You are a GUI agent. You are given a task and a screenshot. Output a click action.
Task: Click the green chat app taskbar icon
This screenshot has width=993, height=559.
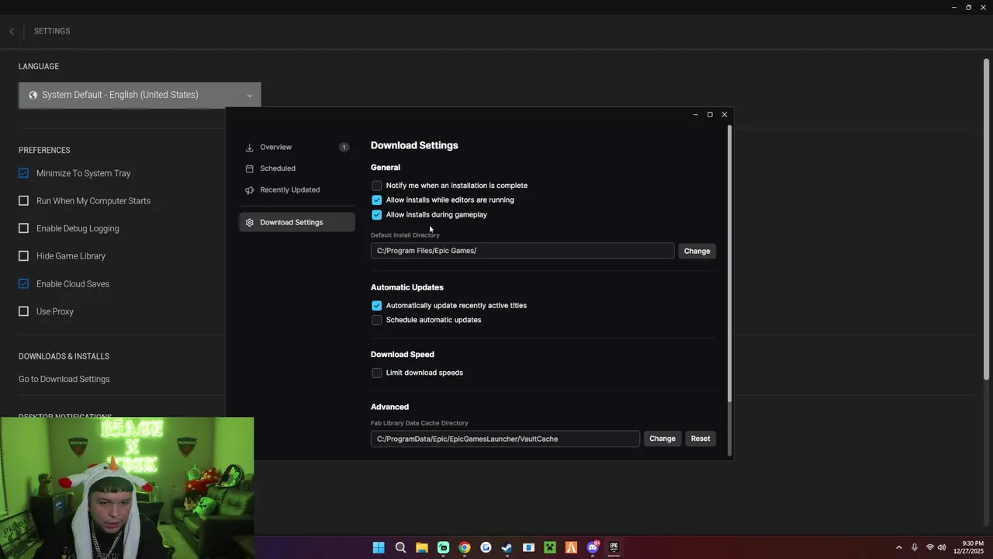pos(443,547)
